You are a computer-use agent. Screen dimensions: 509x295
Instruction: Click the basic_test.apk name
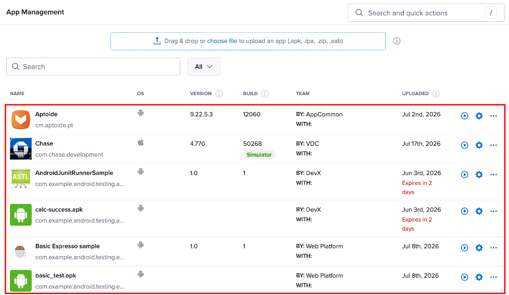coord(56,276)
